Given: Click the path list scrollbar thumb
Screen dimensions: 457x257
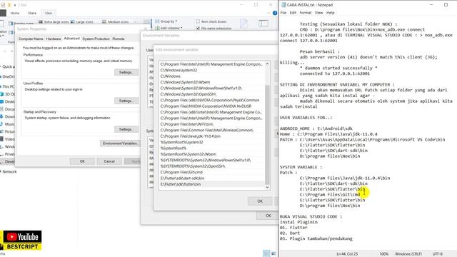Looking at the screenshot, I should pos(267,134).
